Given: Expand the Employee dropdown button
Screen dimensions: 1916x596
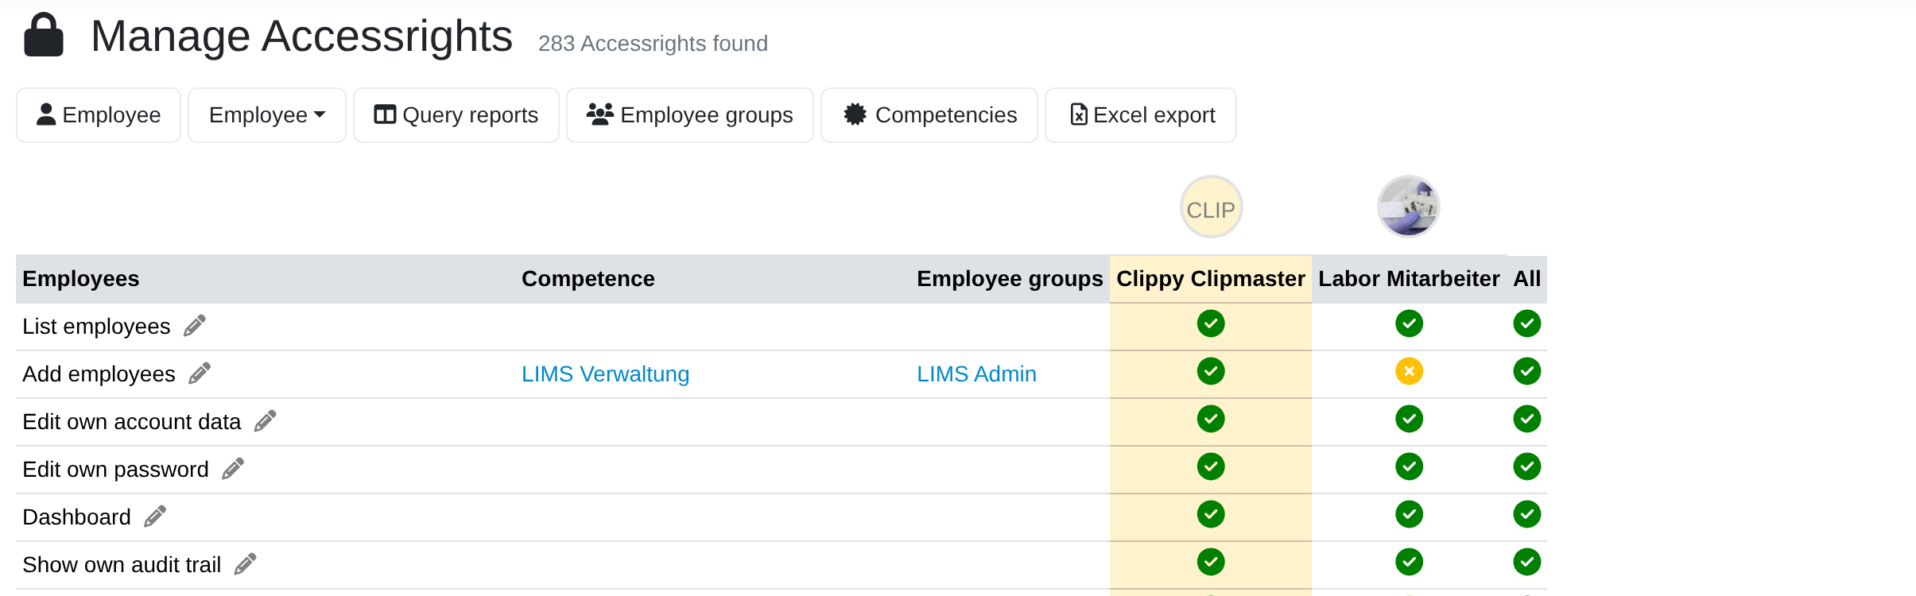Looking at the screenshot, I should click(x=267, y=115).
